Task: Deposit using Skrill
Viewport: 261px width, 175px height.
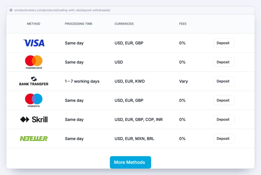Action: pyautogui.click(x=224, y=119)
